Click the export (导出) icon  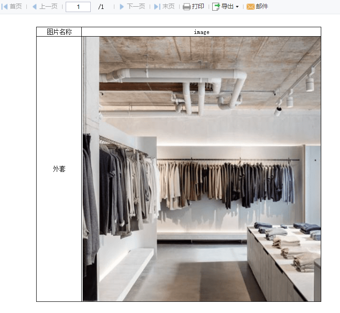point(216,7)
